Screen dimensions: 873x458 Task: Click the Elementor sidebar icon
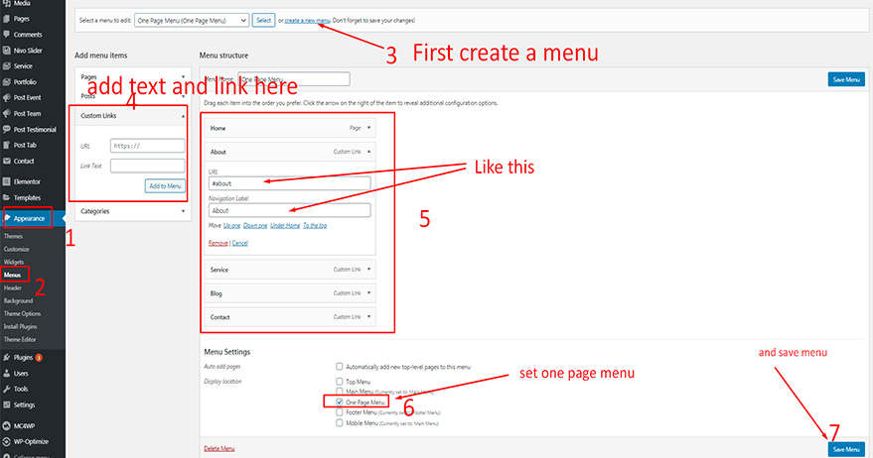pyautogui.click(x=7, y=182)
